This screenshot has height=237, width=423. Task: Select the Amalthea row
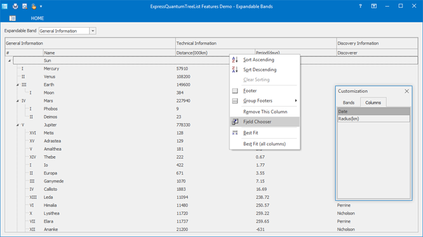211,149
